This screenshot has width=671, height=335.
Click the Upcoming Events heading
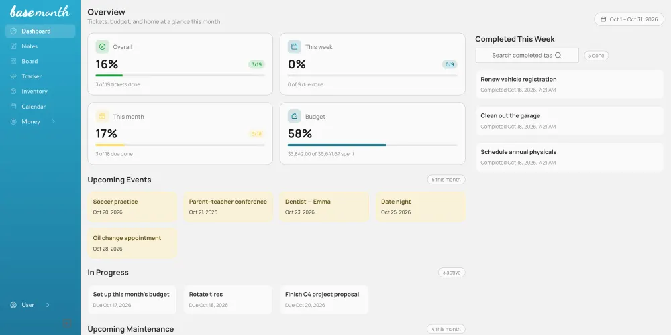point(119,180)
